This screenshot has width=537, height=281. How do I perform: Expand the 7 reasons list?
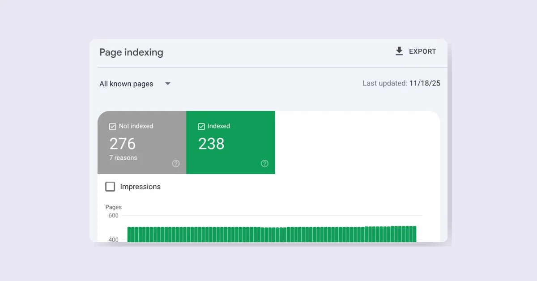[124, 158]
